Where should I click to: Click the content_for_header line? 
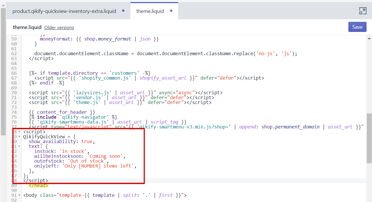(x=62, y=112)
